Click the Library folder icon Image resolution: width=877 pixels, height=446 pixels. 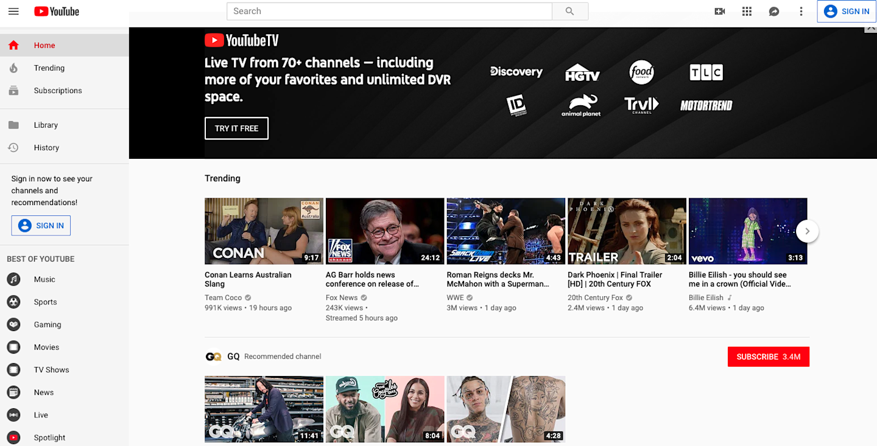[x=13, y=125]
